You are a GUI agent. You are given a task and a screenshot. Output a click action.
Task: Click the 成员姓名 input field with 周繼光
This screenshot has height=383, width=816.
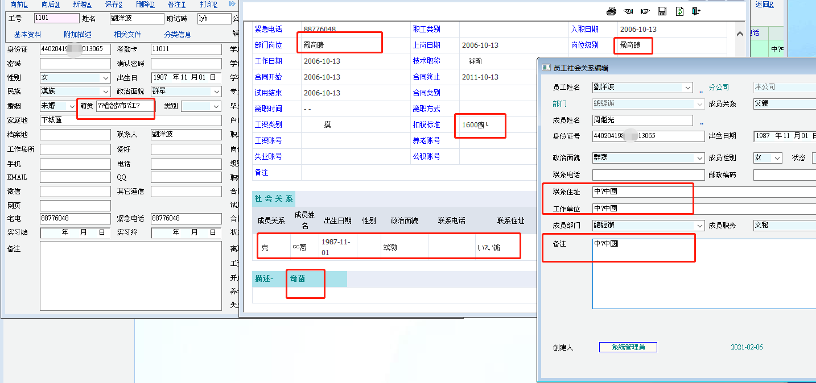[642, 120]
